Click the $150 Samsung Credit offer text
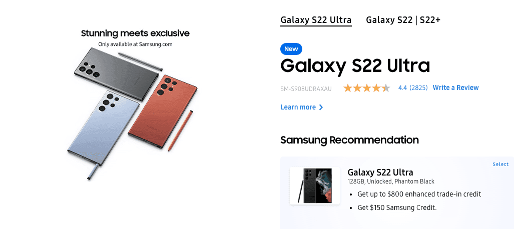 point(396,207)
